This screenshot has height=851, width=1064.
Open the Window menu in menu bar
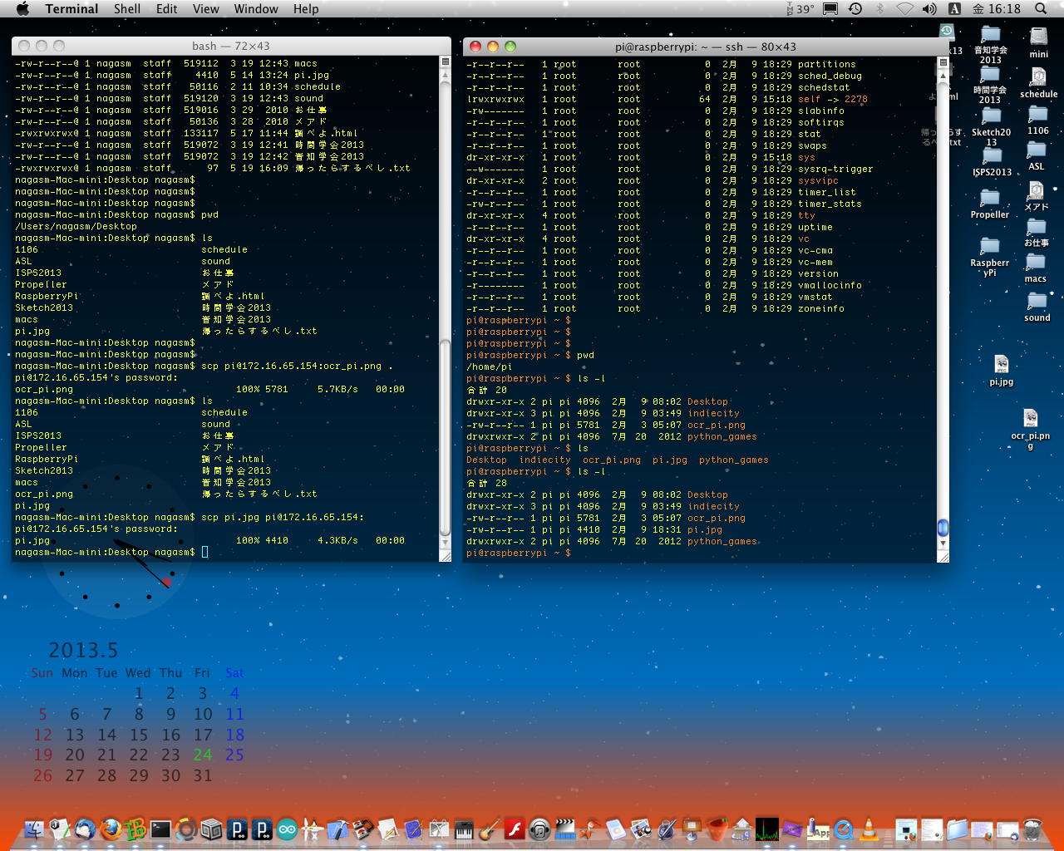tap(255, 8)
